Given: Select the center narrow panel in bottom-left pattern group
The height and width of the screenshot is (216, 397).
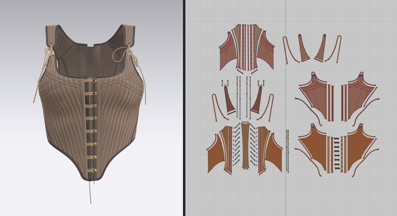Looking at the screenshot, I should click(245, 145).
